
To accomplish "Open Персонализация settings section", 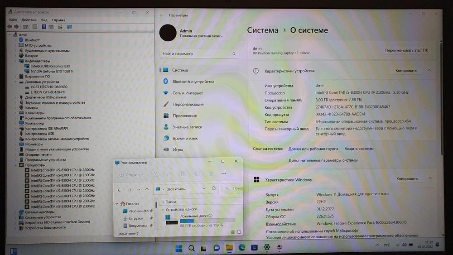I will point(199,104).
